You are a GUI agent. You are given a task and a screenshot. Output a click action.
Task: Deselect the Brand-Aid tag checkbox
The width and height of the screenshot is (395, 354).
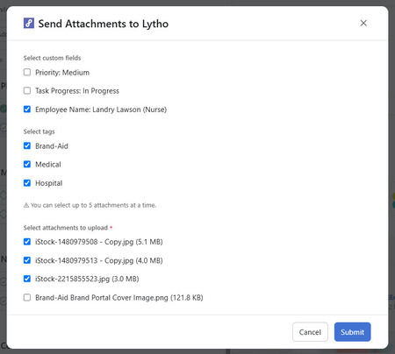[27, 145]
